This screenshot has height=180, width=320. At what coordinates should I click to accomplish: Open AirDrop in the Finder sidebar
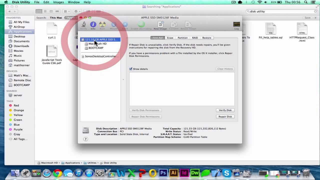point(19,27)
